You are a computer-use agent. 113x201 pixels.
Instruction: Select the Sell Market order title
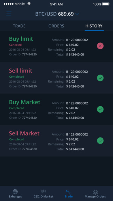coord(24,133)
